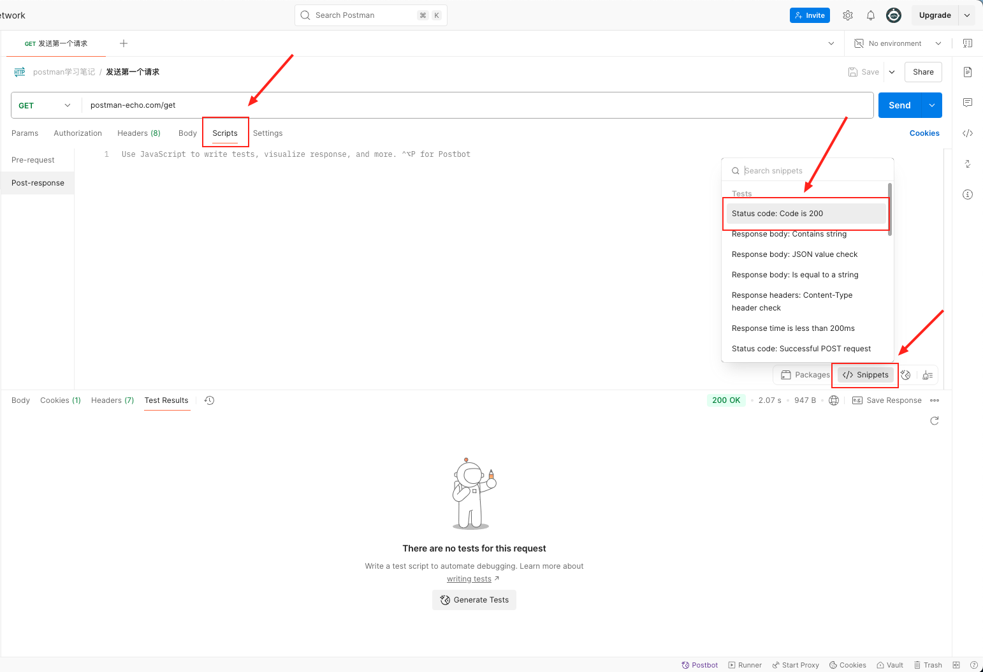Click the snippets list scrollbar
This screenshot has width=983, height=672.
pyautogui.click(x=889, y=209)
